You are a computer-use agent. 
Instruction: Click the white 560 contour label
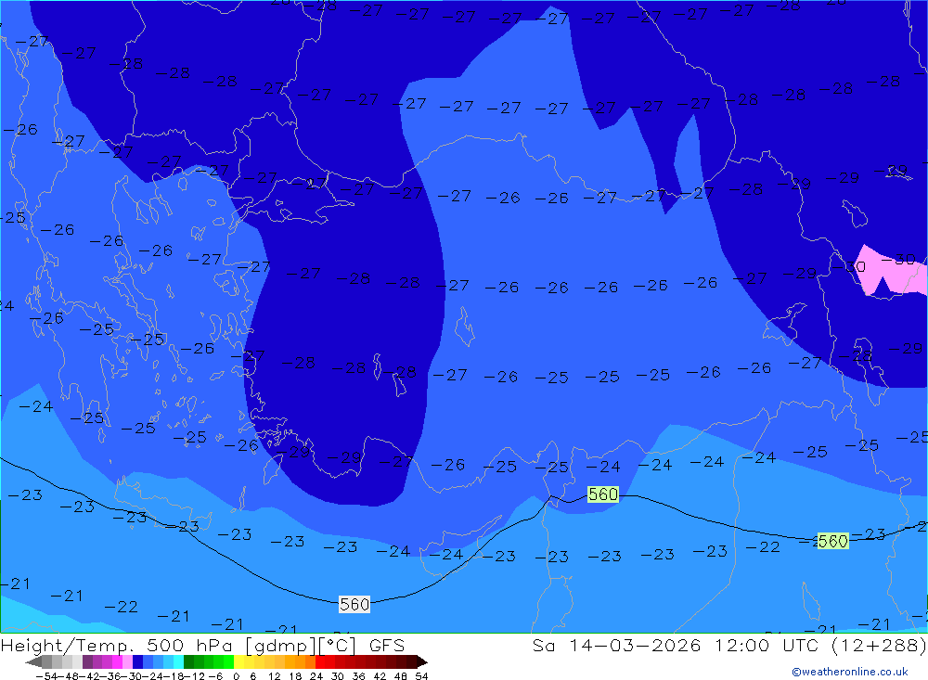click(354, 604)
